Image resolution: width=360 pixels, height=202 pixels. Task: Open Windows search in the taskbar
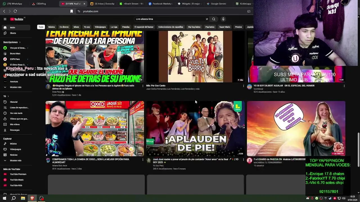(x=13, y=198)
